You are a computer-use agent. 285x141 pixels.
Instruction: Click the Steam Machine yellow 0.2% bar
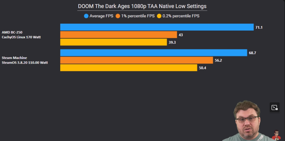(129, 68)
